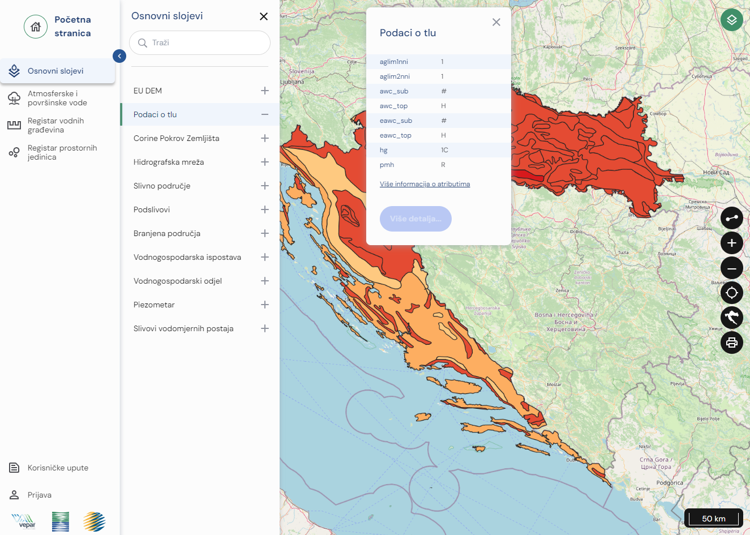Add the Piezometar layer

(264, 305)
